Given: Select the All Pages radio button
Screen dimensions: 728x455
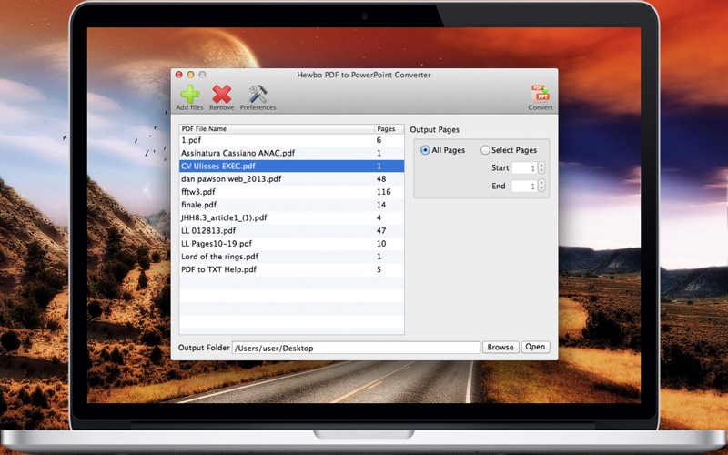Looking at the screenshot, I should pyautogui.click(x=425, y=150).
